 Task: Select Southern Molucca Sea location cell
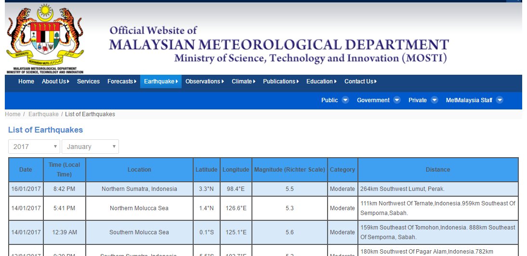[x=140, y=232]
